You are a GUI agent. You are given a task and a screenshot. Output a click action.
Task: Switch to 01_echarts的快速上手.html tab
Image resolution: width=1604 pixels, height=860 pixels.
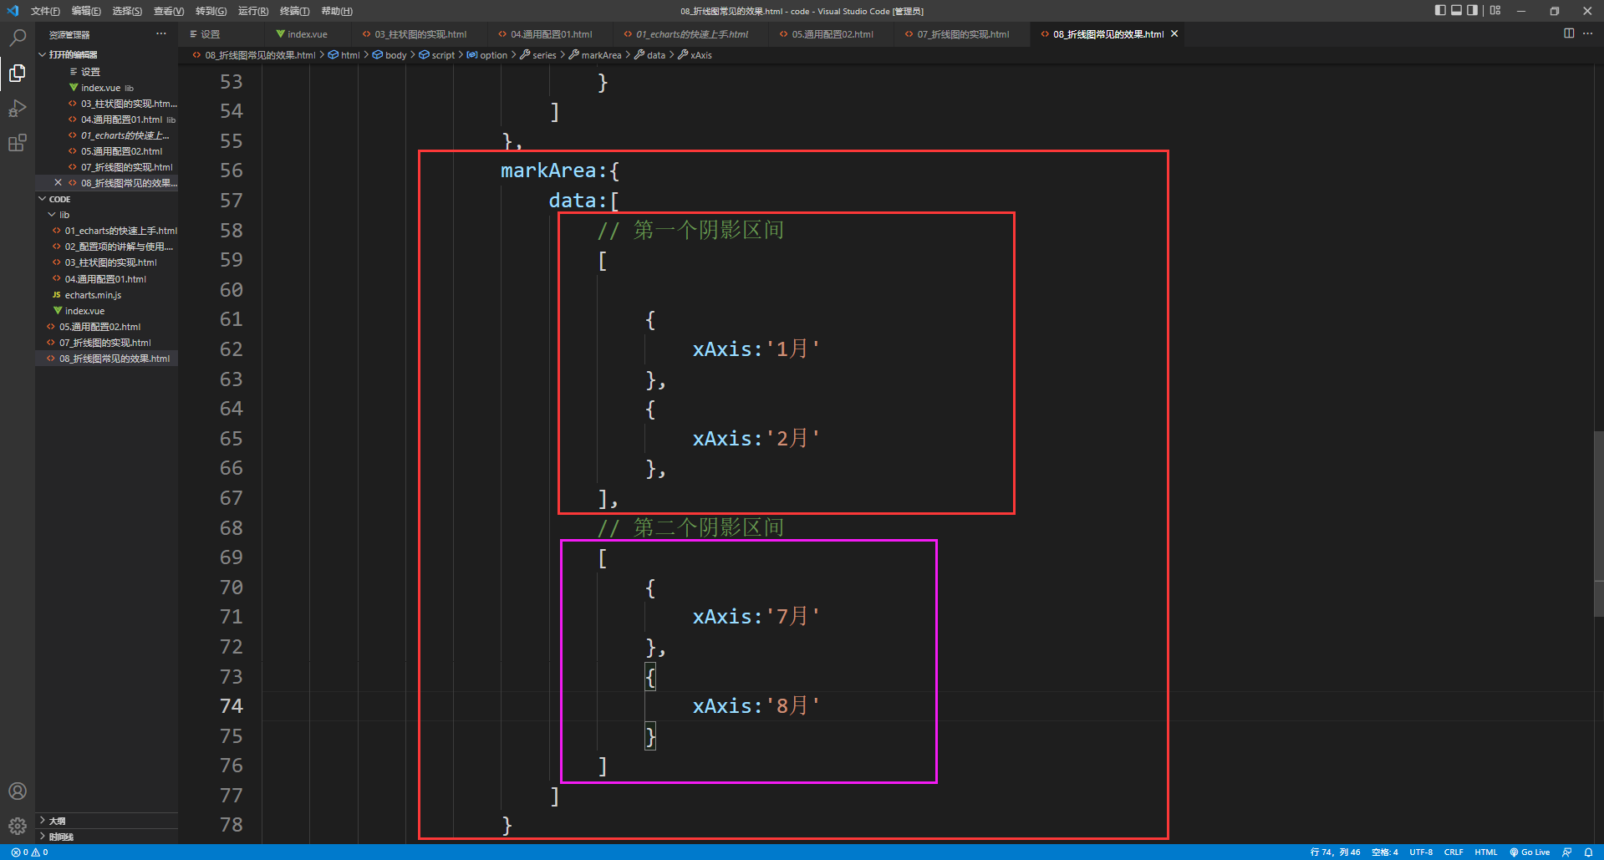click(691, 34)
